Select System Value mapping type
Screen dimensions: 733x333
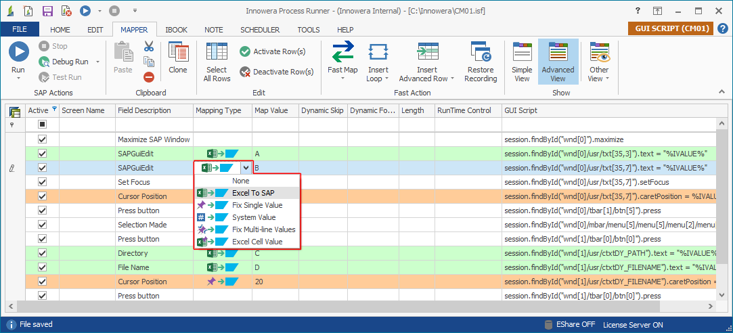247,217
